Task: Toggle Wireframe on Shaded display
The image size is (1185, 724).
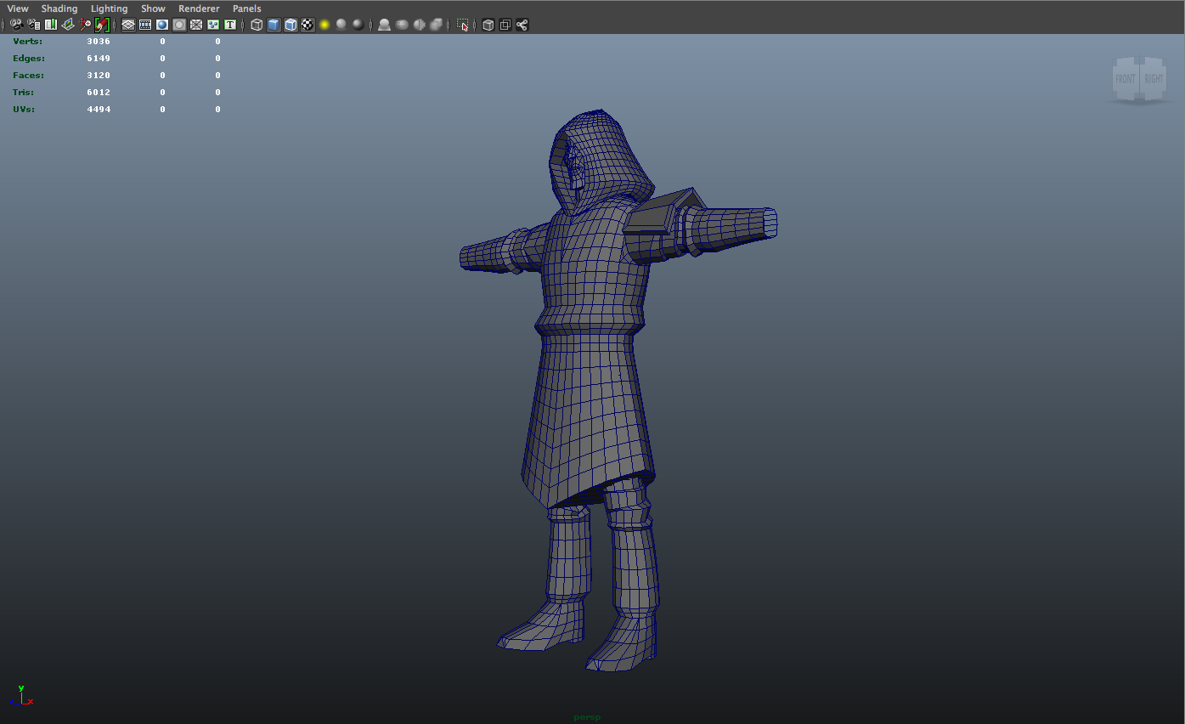Action: click(x=291, y=25)
